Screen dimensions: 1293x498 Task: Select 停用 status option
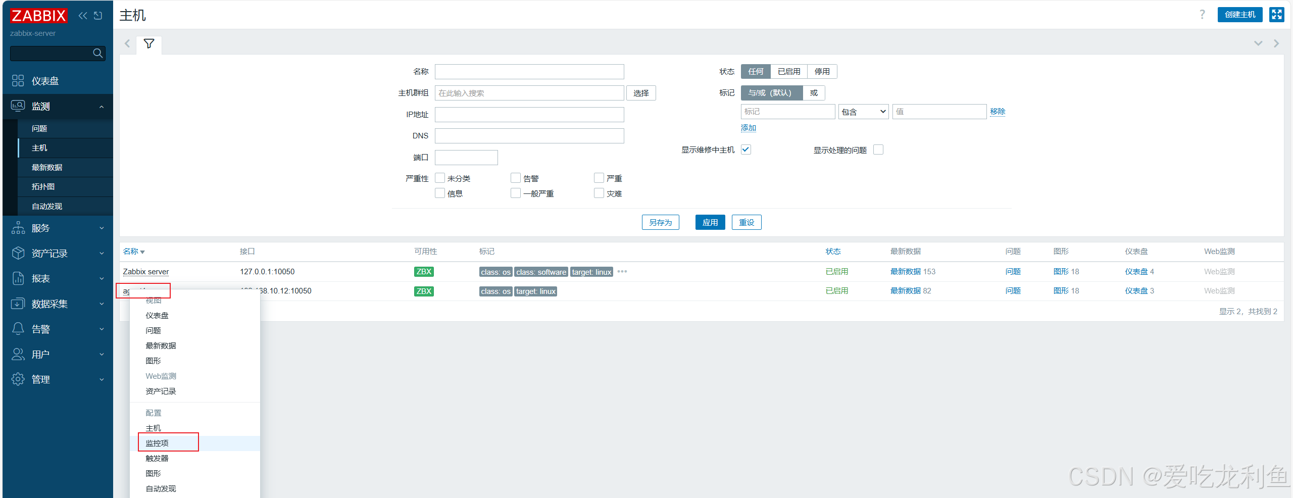pyautogui.click(x=822, y=72)
